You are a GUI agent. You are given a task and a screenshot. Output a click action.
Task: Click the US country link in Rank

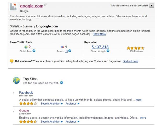pos(66,51)
